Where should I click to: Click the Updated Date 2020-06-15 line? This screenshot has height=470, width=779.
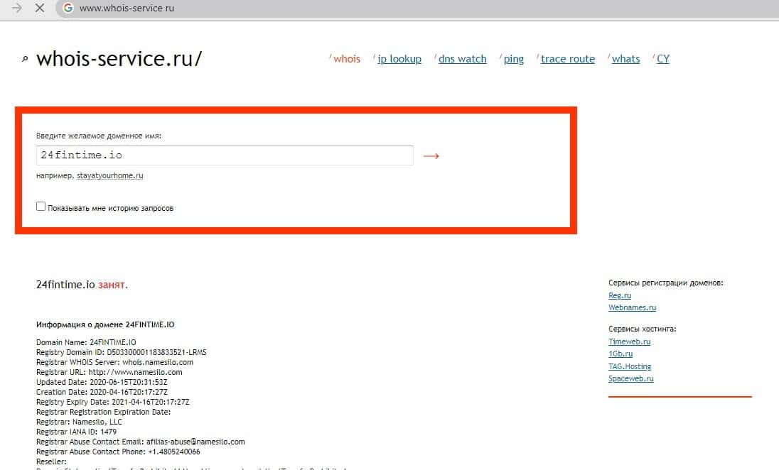click(x=102, y=382)
